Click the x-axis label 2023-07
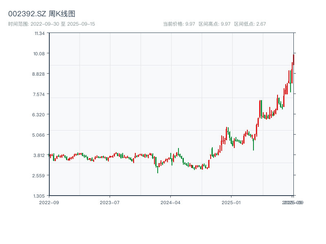 [110, 203]
